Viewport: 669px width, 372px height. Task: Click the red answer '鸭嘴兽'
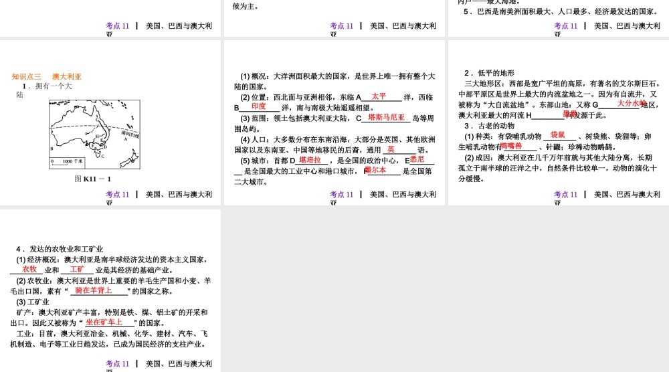(511, 146)
